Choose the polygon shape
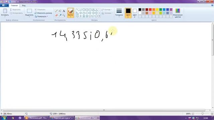The height and width of the screenshot is (120, 214). 93,10
